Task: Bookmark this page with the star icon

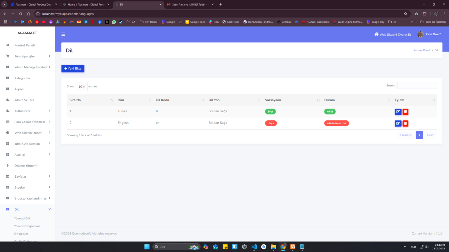Action: click(x=405, y=14)
